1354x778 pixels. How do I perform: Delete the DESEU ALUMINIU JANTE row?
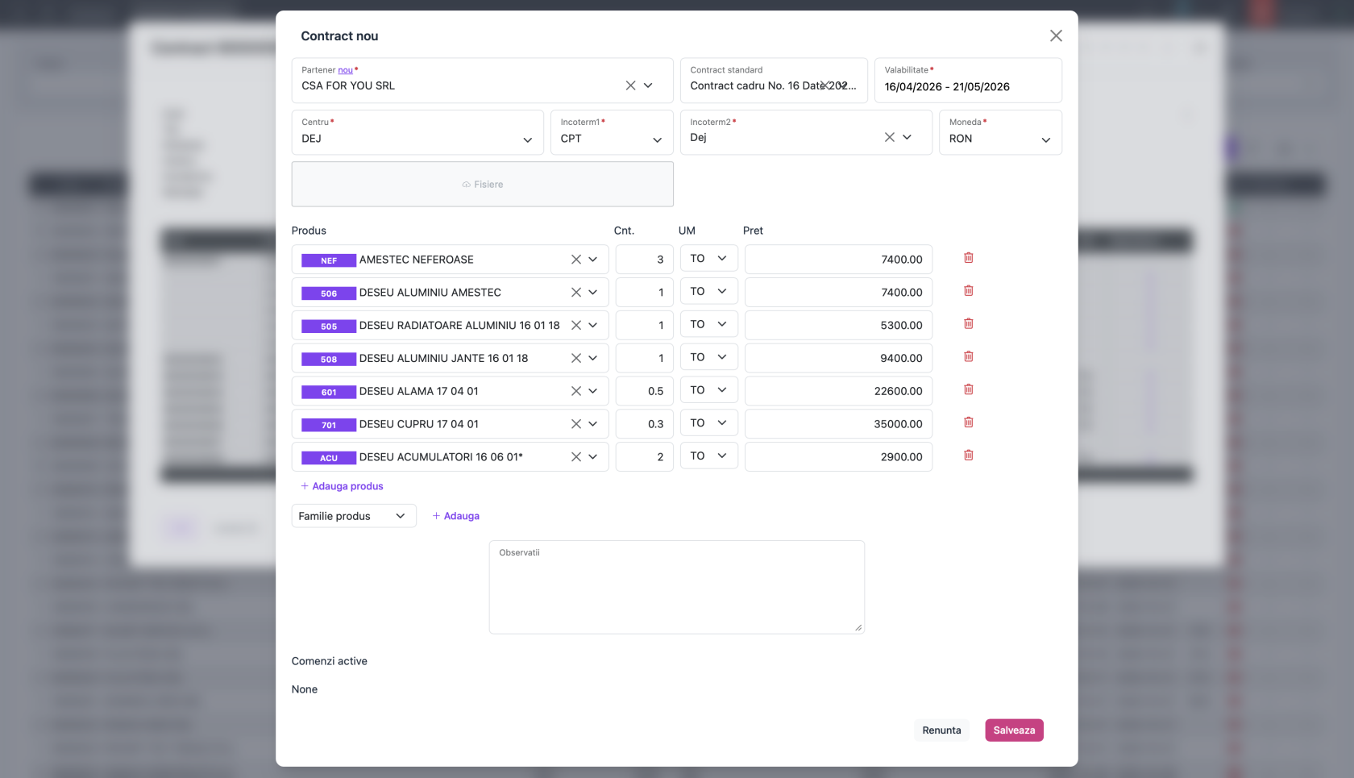point(969,357)
